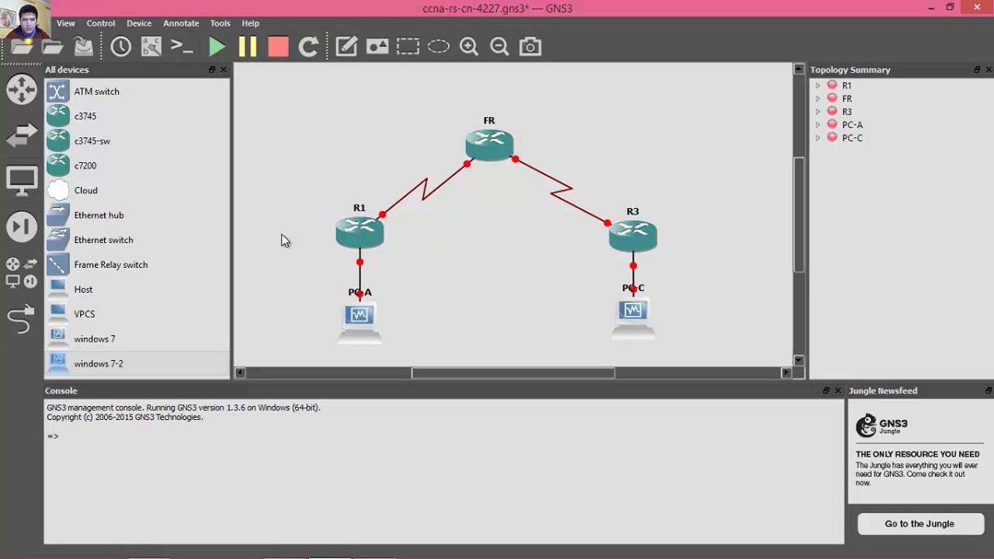Open console for all devices icon

click(x=182, y=47)
